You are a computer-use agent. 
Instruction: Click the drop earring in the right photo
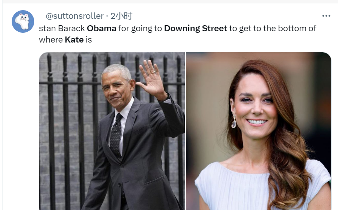[x=234, y=121]
